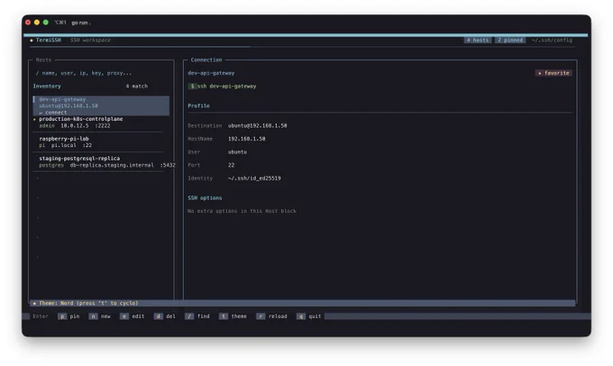This screenshot has width=613, height=366.
Task: Click the e edit key hint
Action: (x=133, y=316)
